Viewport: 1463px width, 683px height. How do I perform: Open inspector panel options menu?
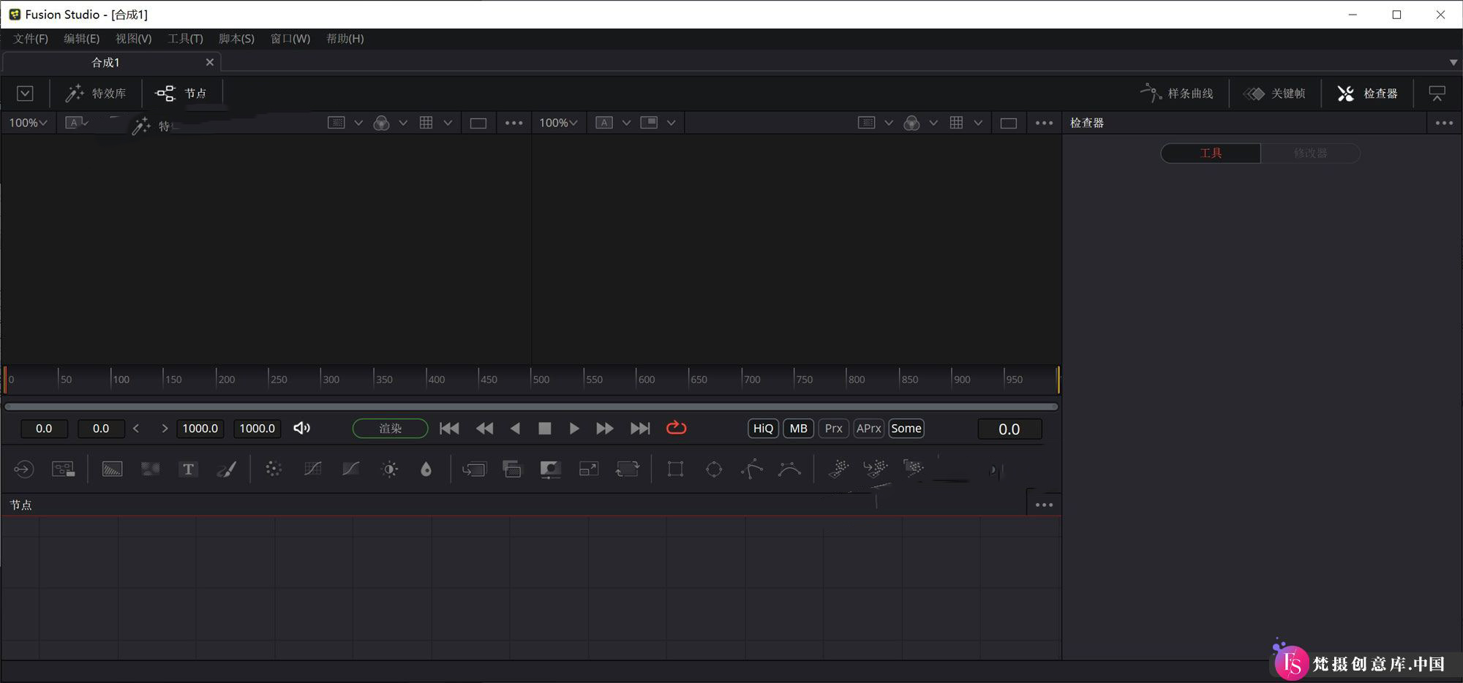click(1444, 123)
